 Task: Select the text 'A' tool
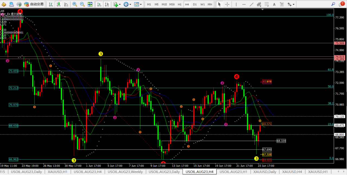pyautogui.click(x=274, y=4)
